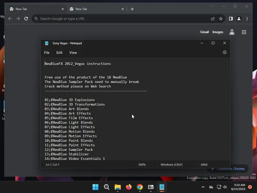Toggle Chrome side panel
The width and height of the screenshot is (257, 193).
[x=231, y=19]
